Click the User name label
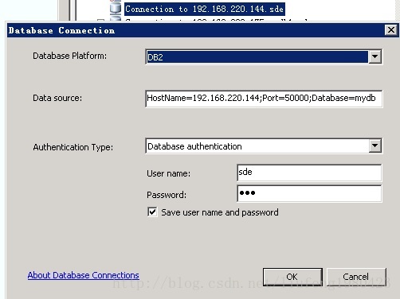 pyautogui.click(x=168, y=173)
